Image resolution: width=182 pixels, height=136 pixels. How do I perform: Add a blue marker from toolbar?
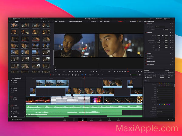pyautogui.click(x=85, y=75)
